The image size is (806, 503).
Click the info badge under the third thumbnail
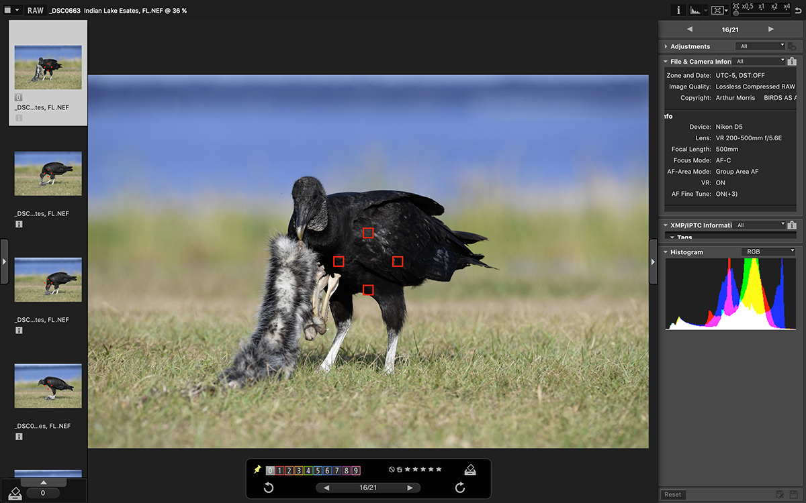pyautogui.click(x=19, y=331)
